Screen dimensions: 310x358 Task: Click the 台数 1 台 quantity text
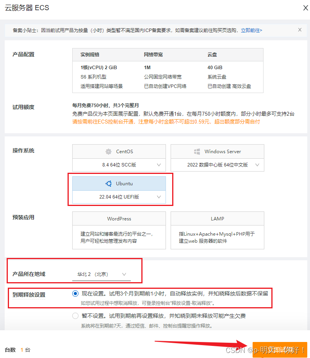coord(18,350)
